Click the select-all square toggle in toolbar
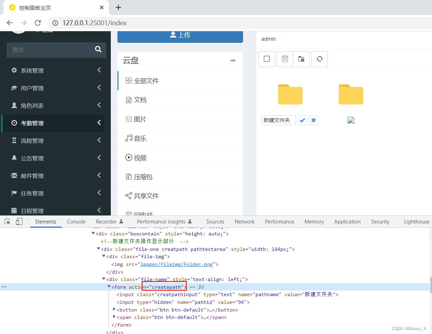Screen dimensions: 432x334 point(266,59)
